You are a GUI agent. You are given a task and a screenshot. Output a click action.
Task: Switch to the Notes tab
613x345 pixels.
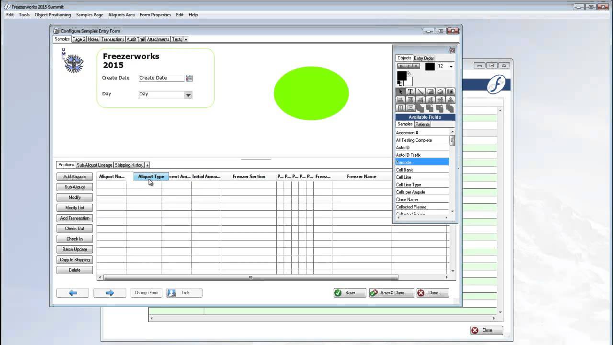pyautogui.click(x=93, y=39)
